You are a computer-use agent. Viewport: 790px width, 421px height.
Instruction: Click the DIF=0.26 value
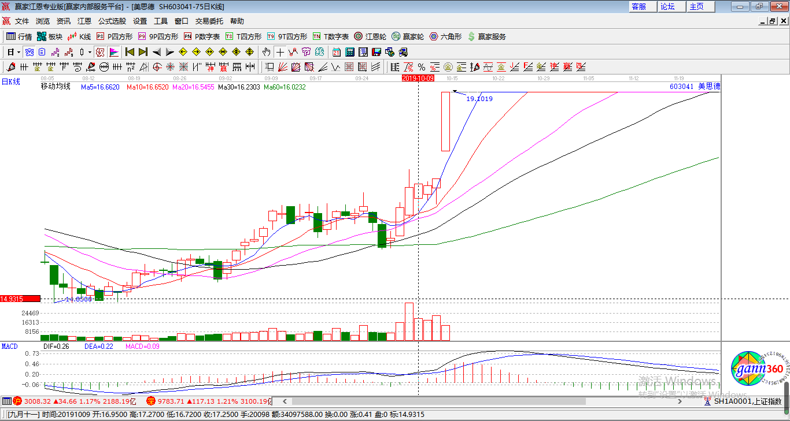[x=56, y=347]
